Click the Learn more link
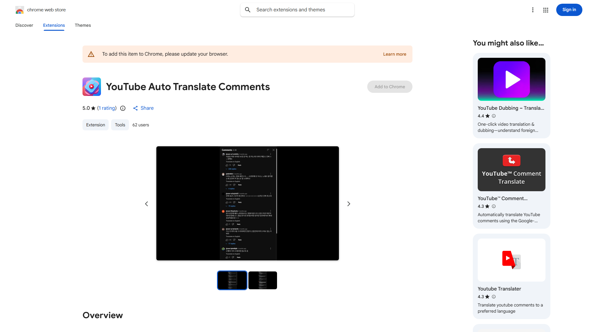This screenshot has width=591, height=332. (x=394, y=54)
